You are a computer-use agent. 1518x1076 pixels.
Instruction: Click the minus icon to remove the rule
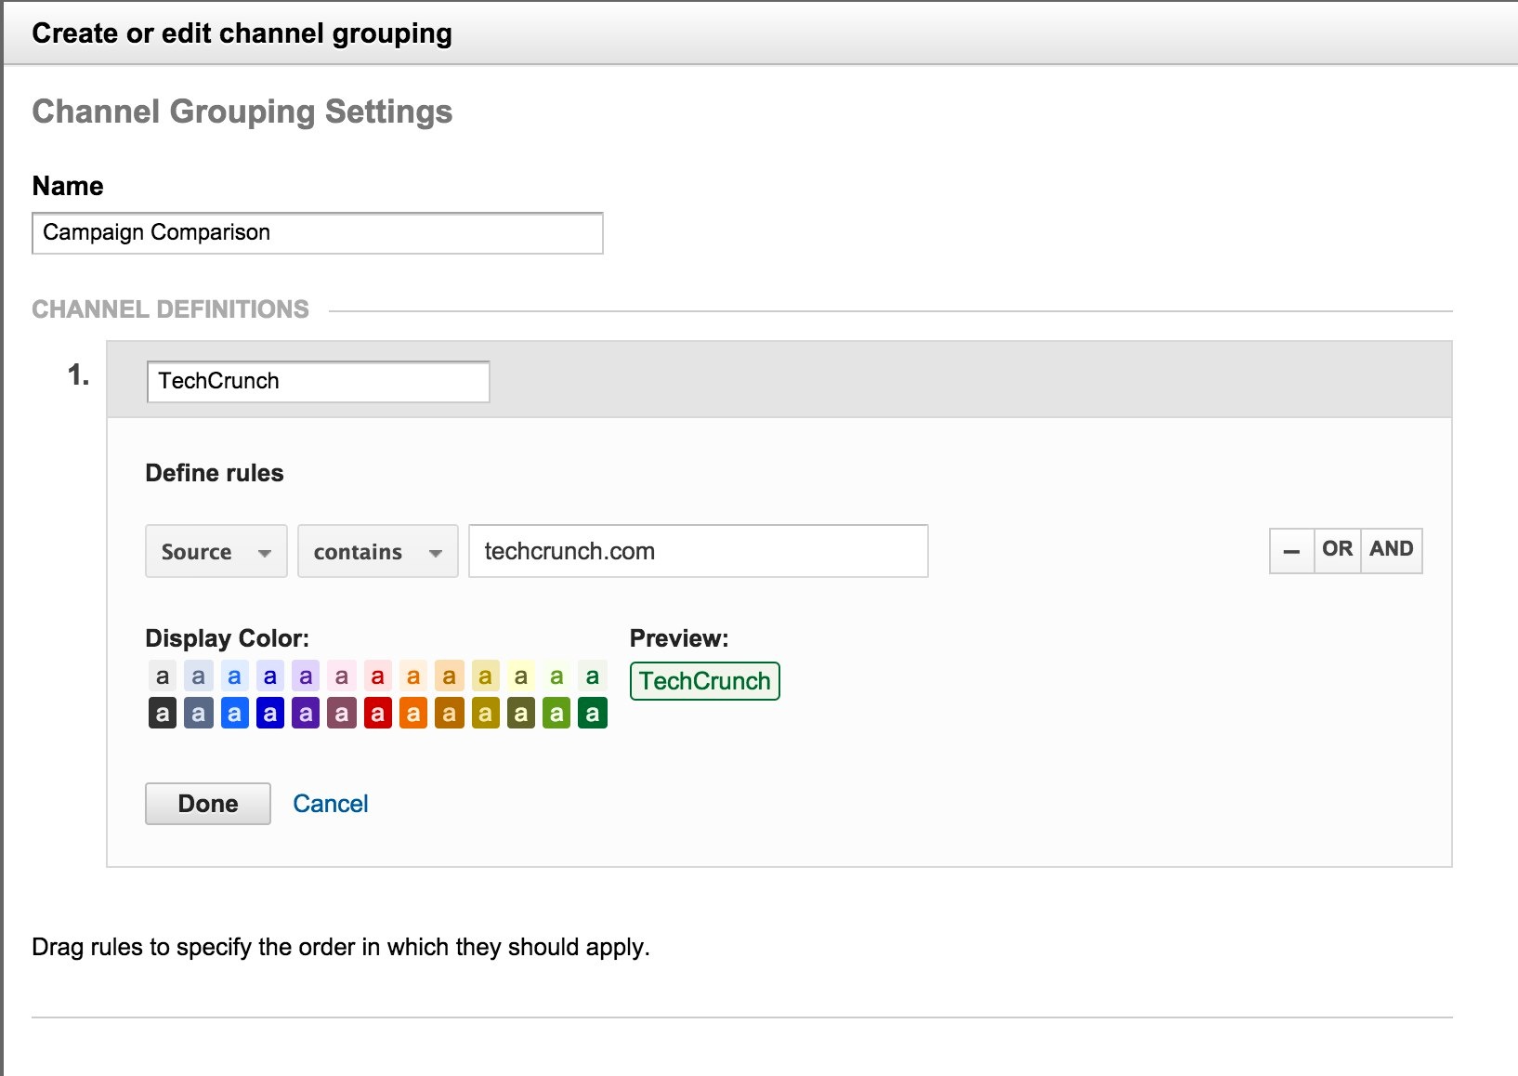[x=1291, y=550]
